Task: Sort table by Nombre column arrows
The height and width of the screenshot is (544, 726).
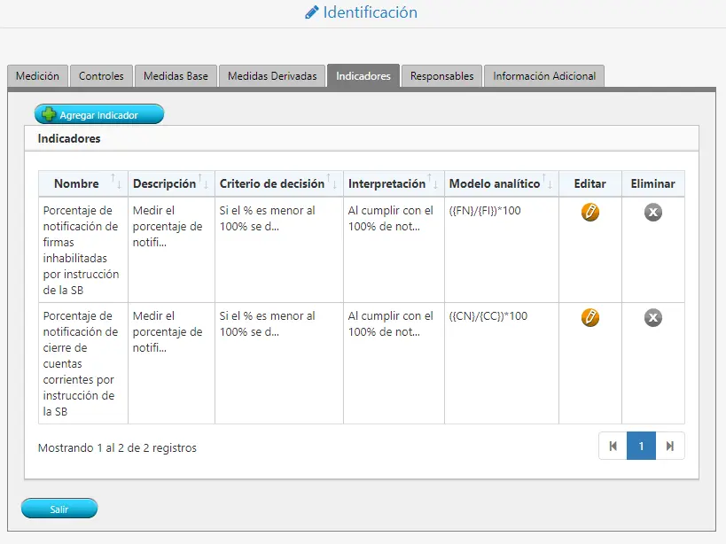Action: coord(116,181)
